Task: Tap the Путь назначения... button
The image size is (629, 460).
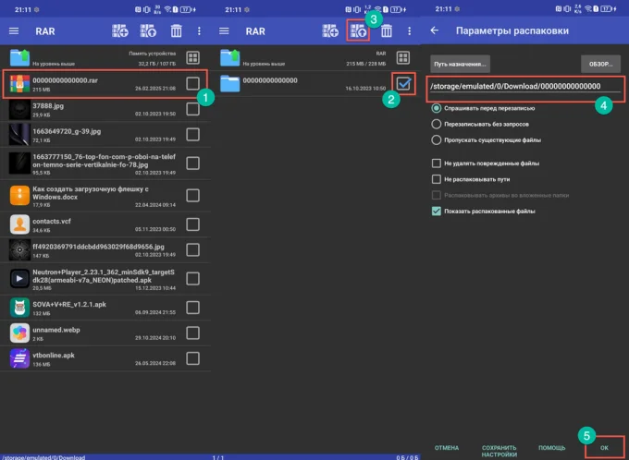Action: click(x=460, y=64)
